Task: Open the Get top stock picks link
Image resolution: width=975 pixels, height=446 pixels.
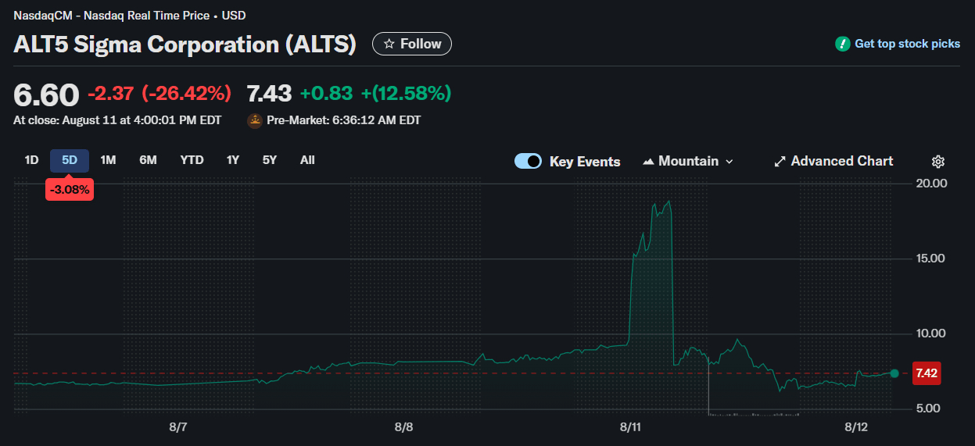Action: click(907, 44)
